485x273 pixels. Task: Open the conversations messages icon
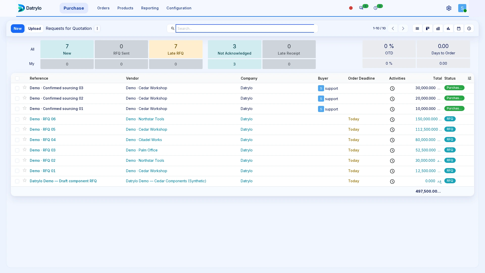point(361,8)
